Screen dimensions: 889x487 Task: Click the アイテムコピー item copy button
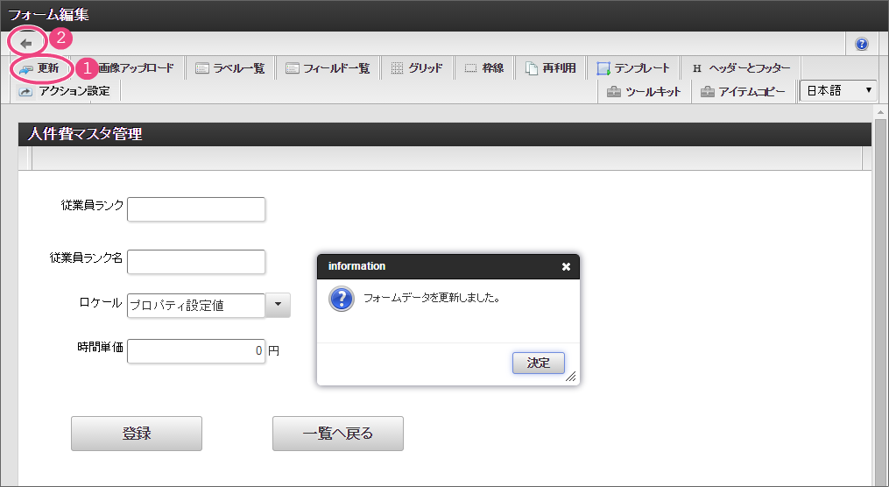[744, 91]
